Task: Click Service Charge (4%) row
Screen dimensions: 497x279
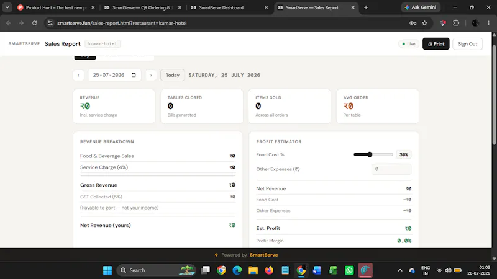Action: pos(158,167)
